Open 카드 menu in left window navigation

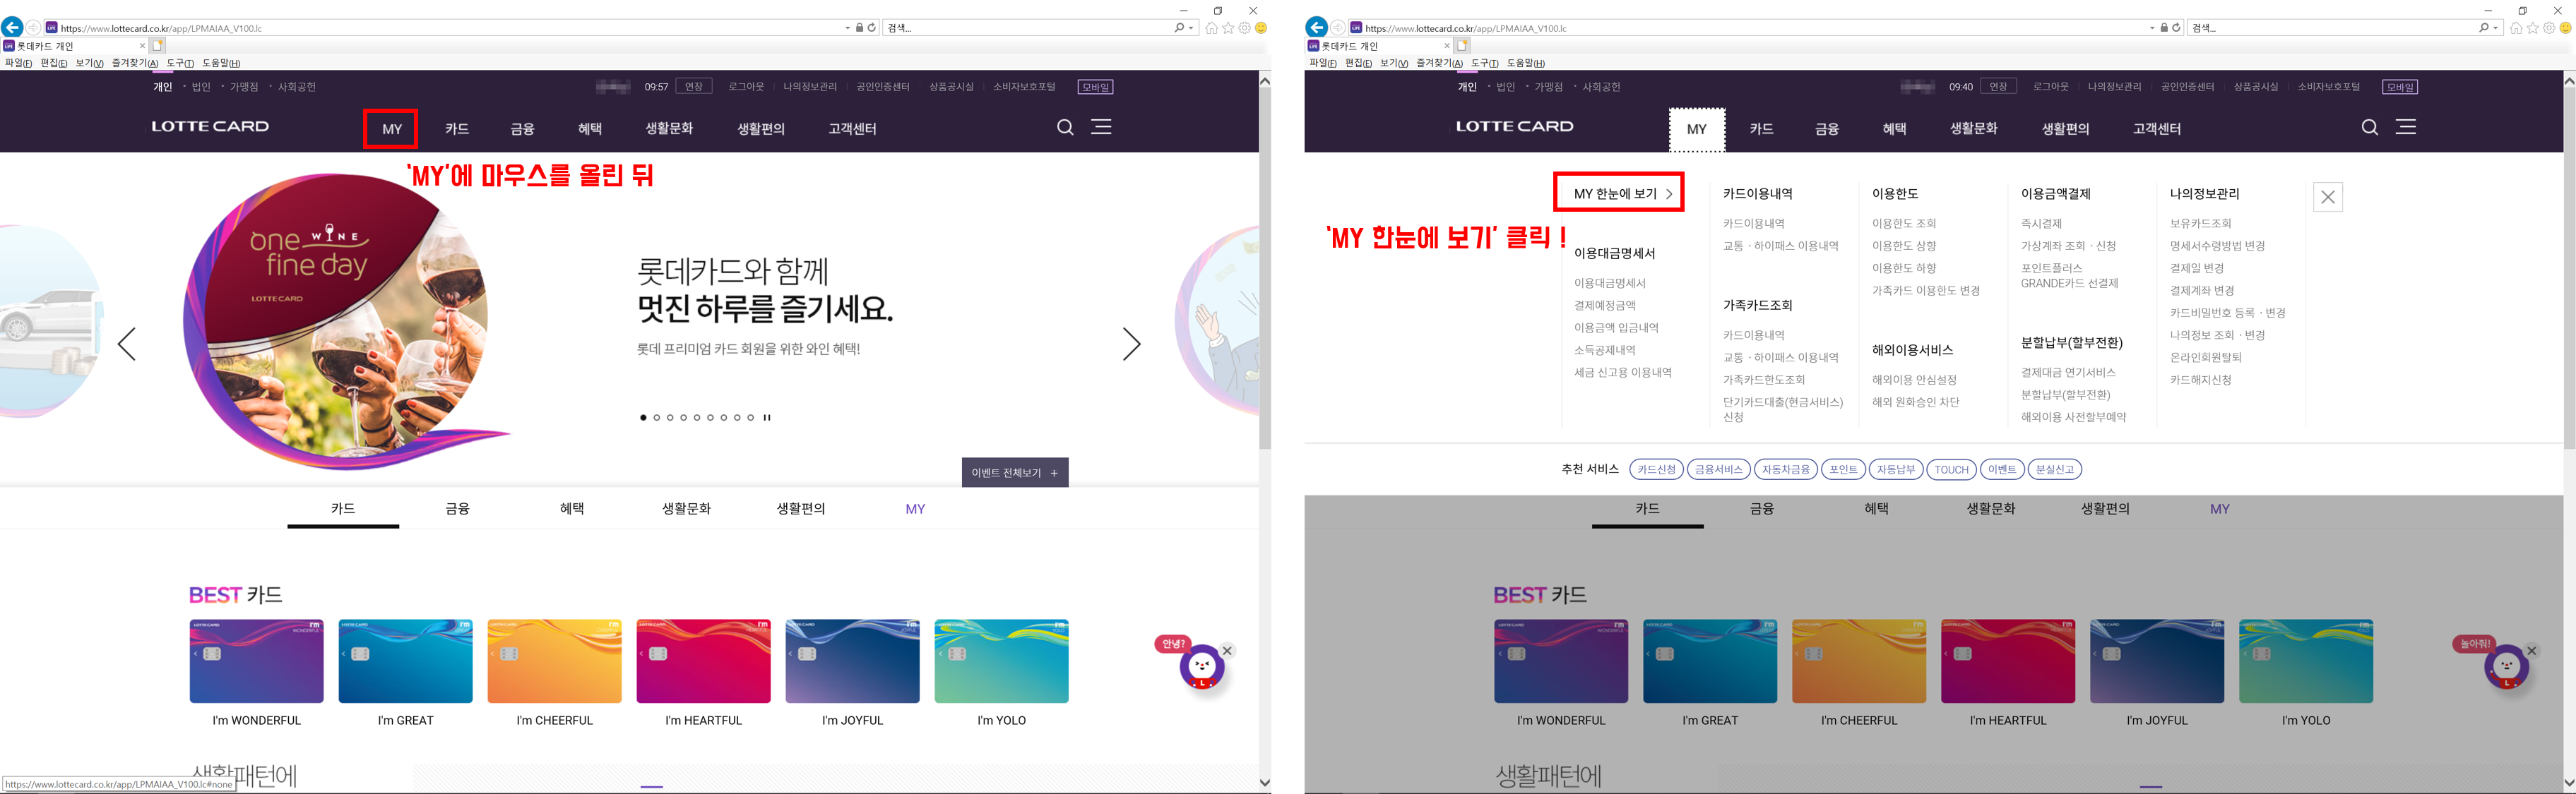pos(457,129)
